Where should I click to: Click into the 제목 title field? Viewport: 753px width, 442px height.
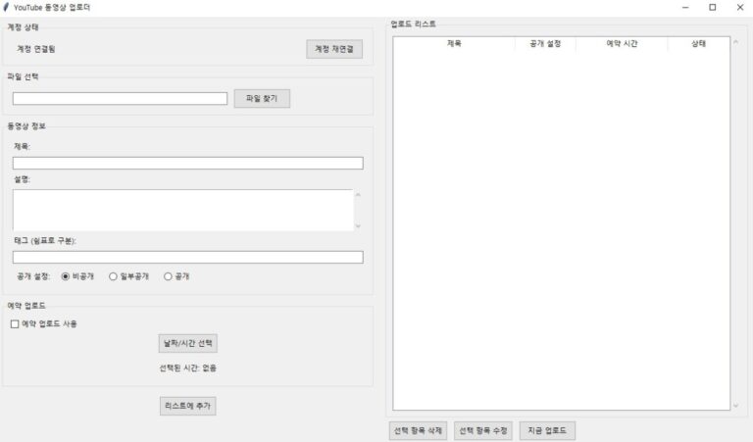coord(188,163)
